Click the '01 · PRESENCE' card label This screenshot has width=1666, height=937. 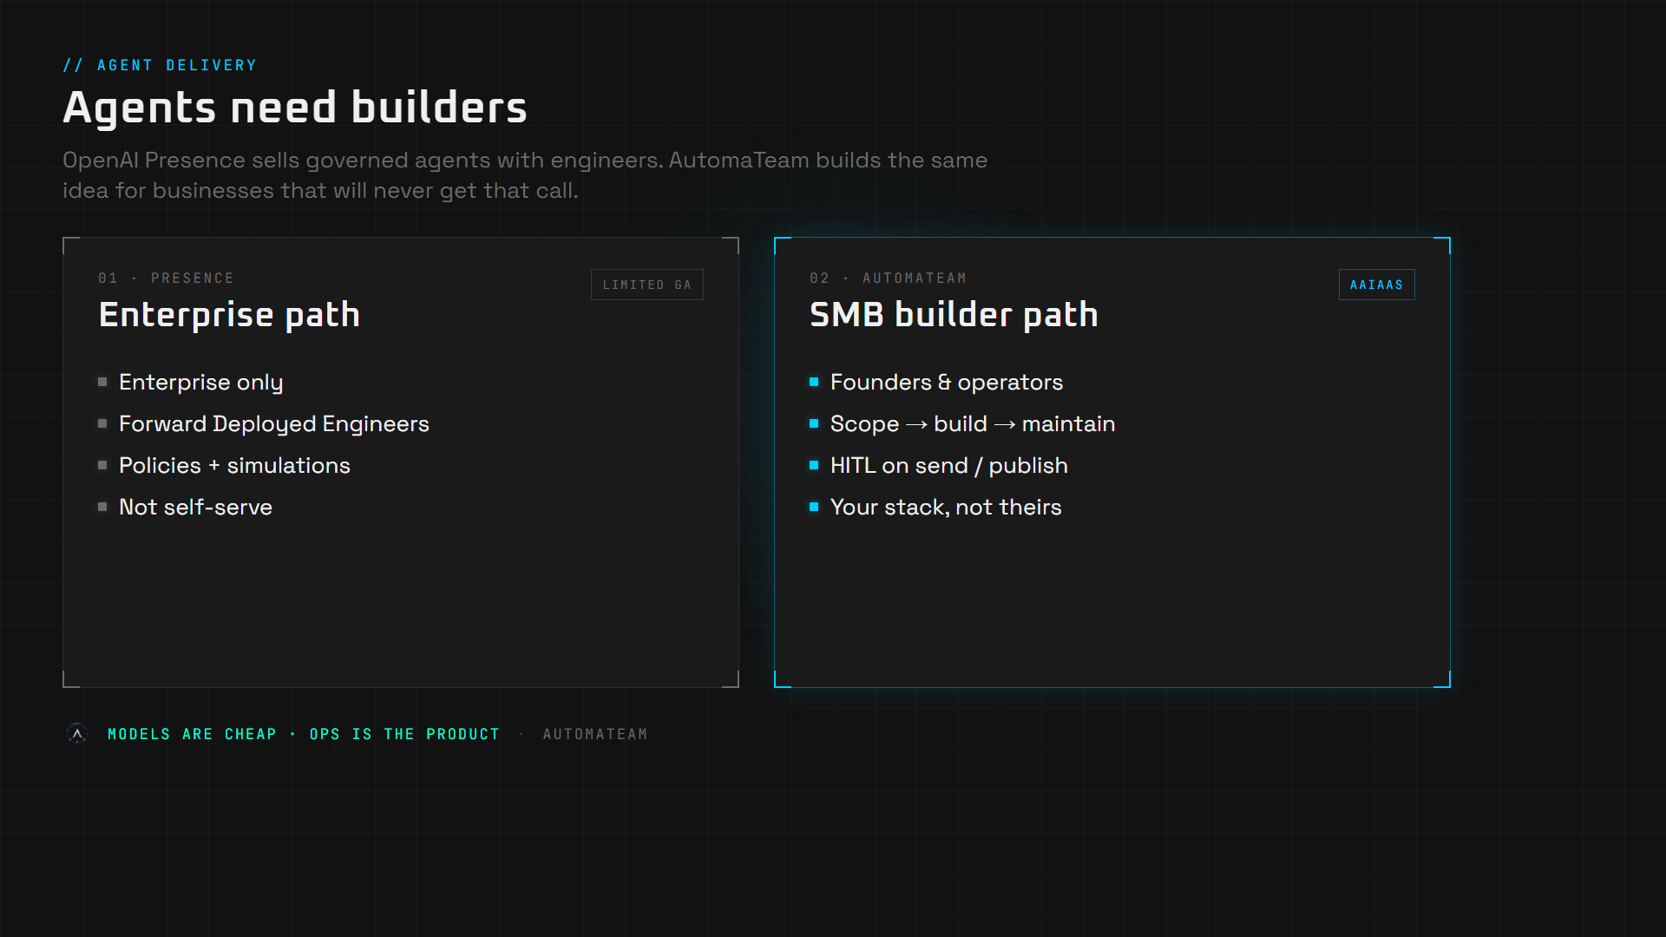pos(166,278)
